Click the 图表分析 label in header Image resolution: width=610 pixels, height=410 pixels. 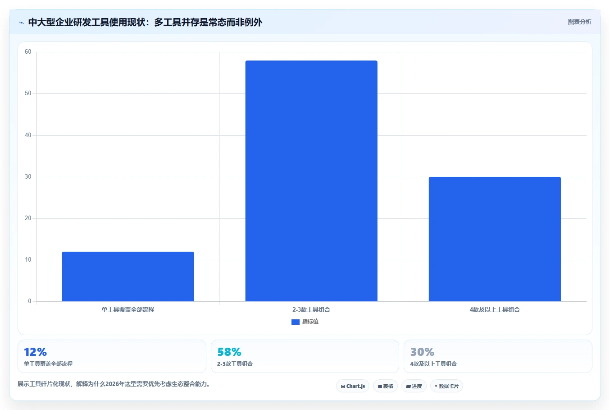coord(579,22)
